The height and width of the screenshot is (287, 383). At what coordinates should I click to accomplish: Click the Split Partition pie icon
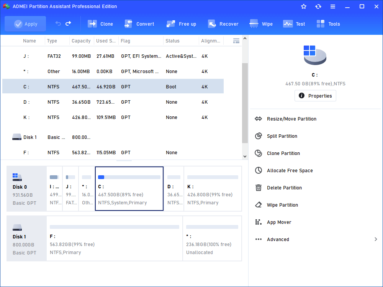point(258,136)
